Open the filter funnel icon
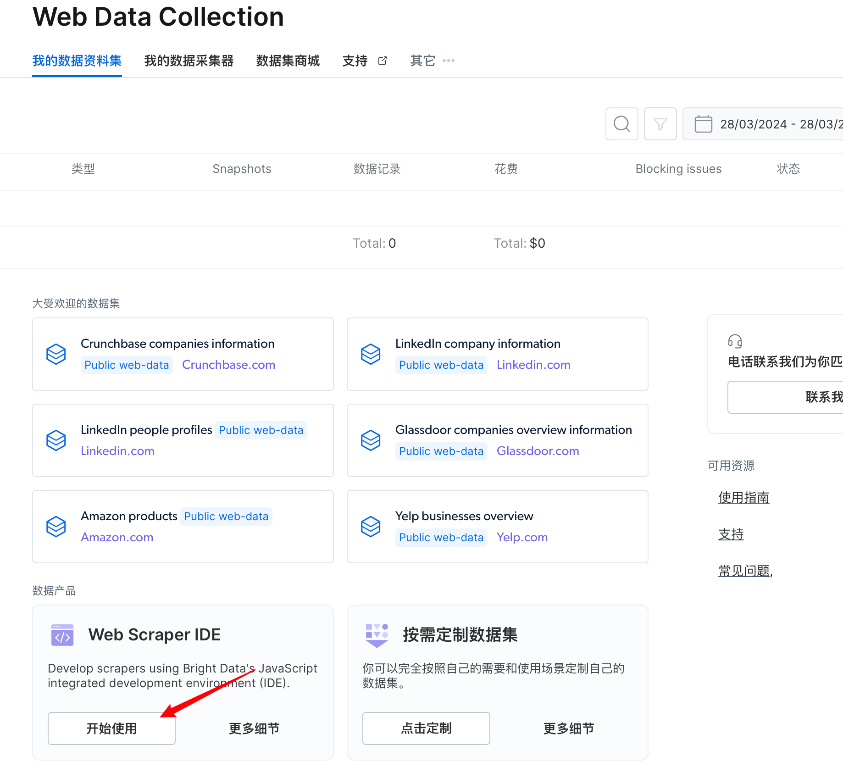This screenshot has width=843, height=767. click(x=660, y=124)
